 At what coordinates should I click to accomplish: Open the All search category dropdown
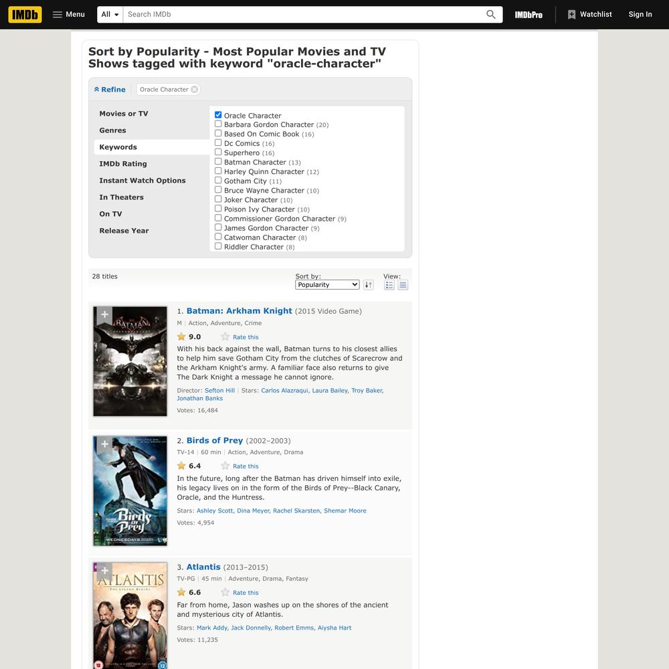tap(110, 15)
